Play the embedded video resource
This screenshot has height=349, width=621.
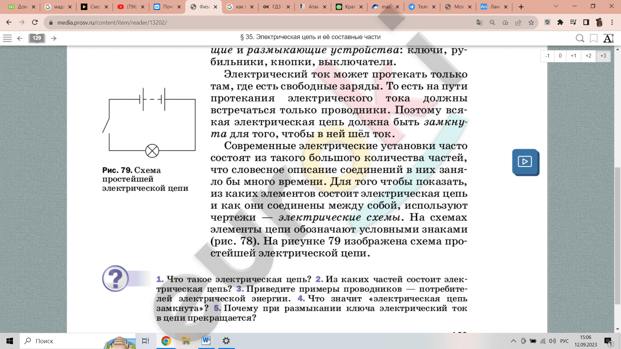click(x=525, y=162)
